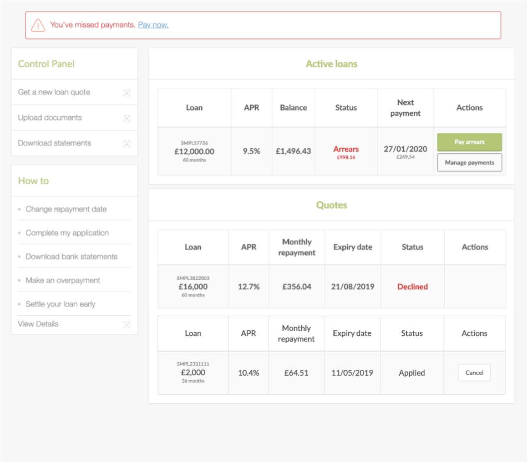Viewport: 527px width, 462px height.
Task: Select next payment date 27/01/2020
Action: click(x=405, y=149)
